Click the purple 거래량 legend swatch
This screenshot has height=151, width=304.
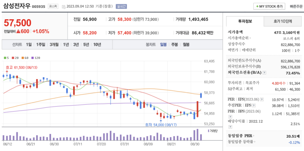pos(208,131)
